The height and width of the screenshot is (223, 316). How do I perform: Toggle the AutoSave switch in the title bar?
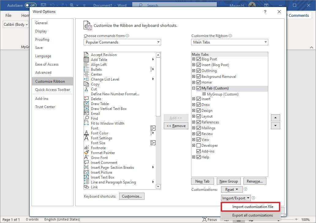30,5
